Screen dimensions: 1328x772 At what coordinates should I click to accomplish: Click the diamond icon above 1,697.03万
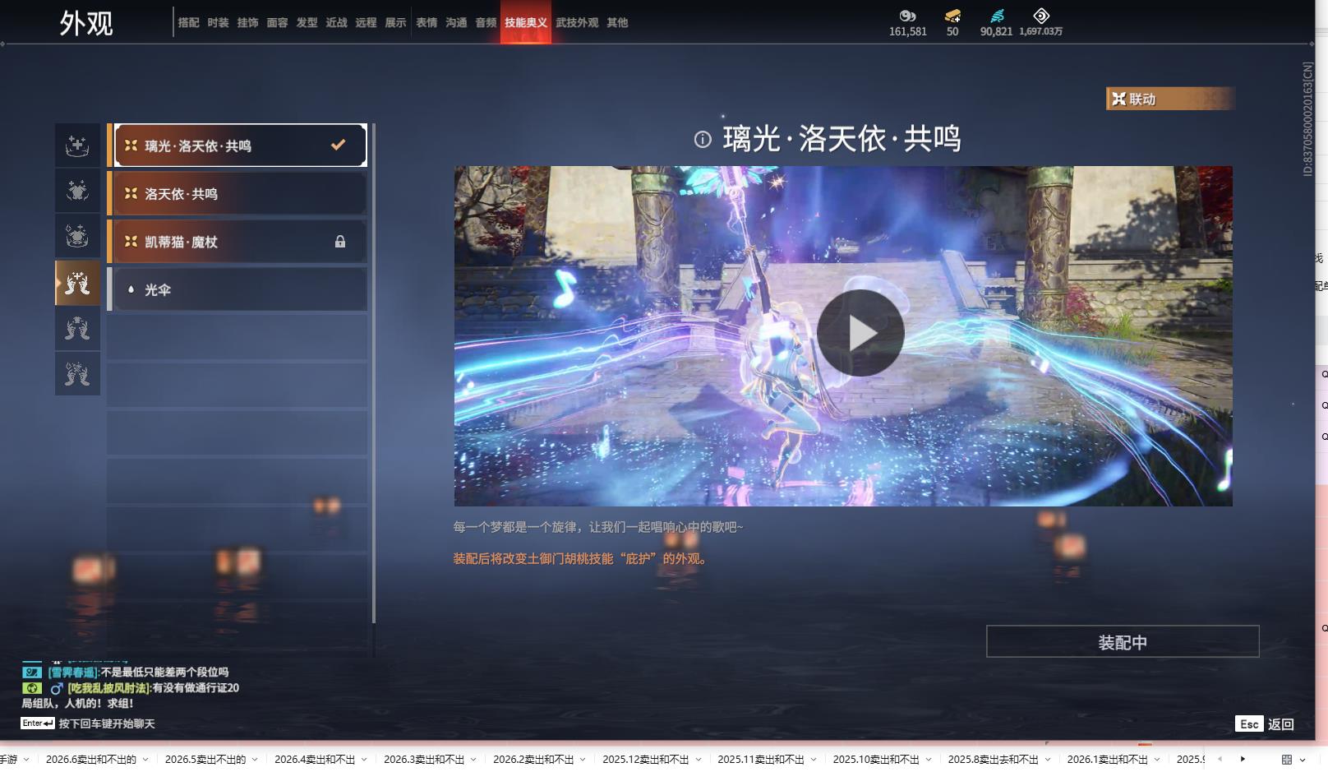[x=1041, y=16]
